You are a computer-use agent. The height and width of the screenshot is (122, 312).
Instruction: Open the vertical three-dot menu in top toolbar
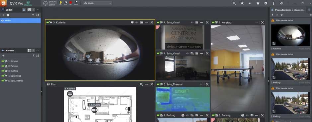point(273,3)
